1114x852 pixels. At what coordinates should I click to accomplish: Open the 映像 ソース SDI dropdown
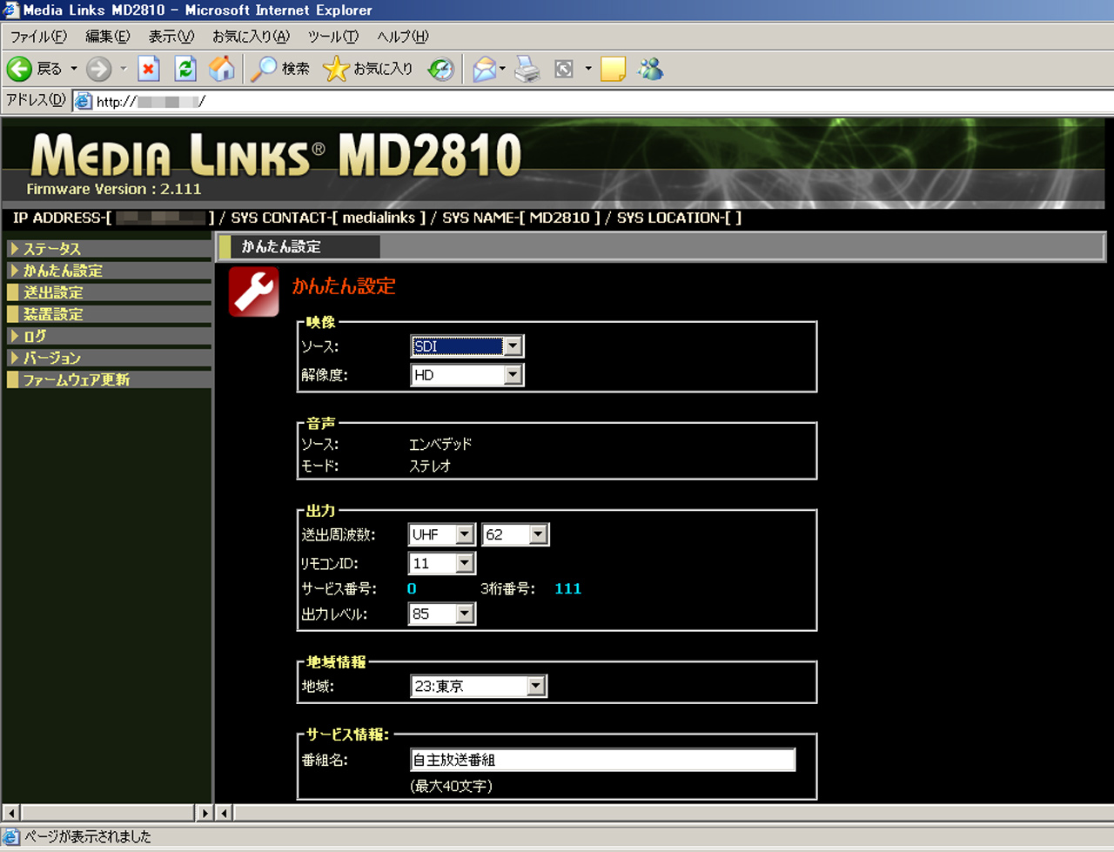click(x=467, y=346)
